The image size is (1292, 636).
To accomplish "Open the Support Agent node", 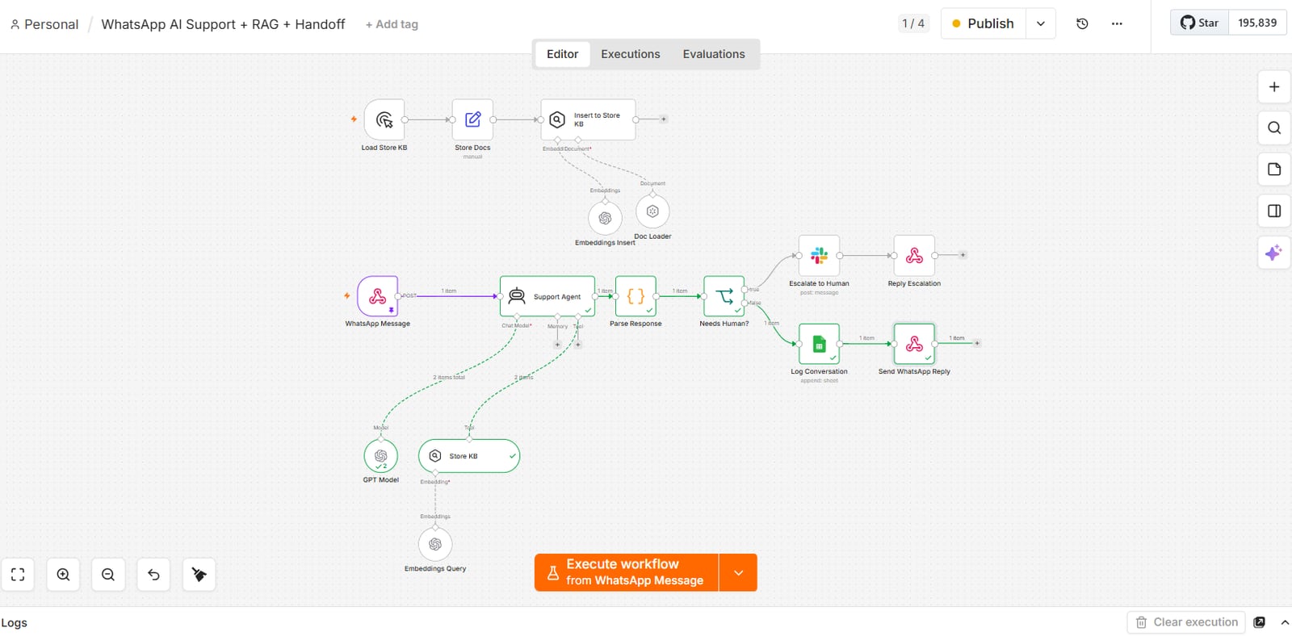I will pyautogui.click(x=547, y=296).
